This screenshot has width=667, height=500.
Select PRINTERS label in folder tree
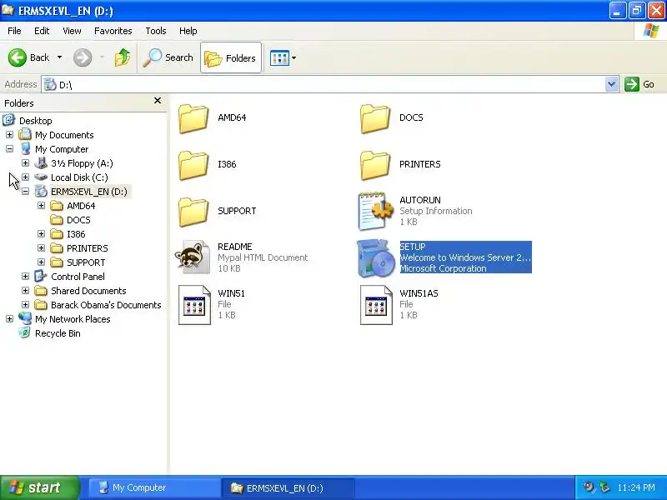[x=88, y=248]
